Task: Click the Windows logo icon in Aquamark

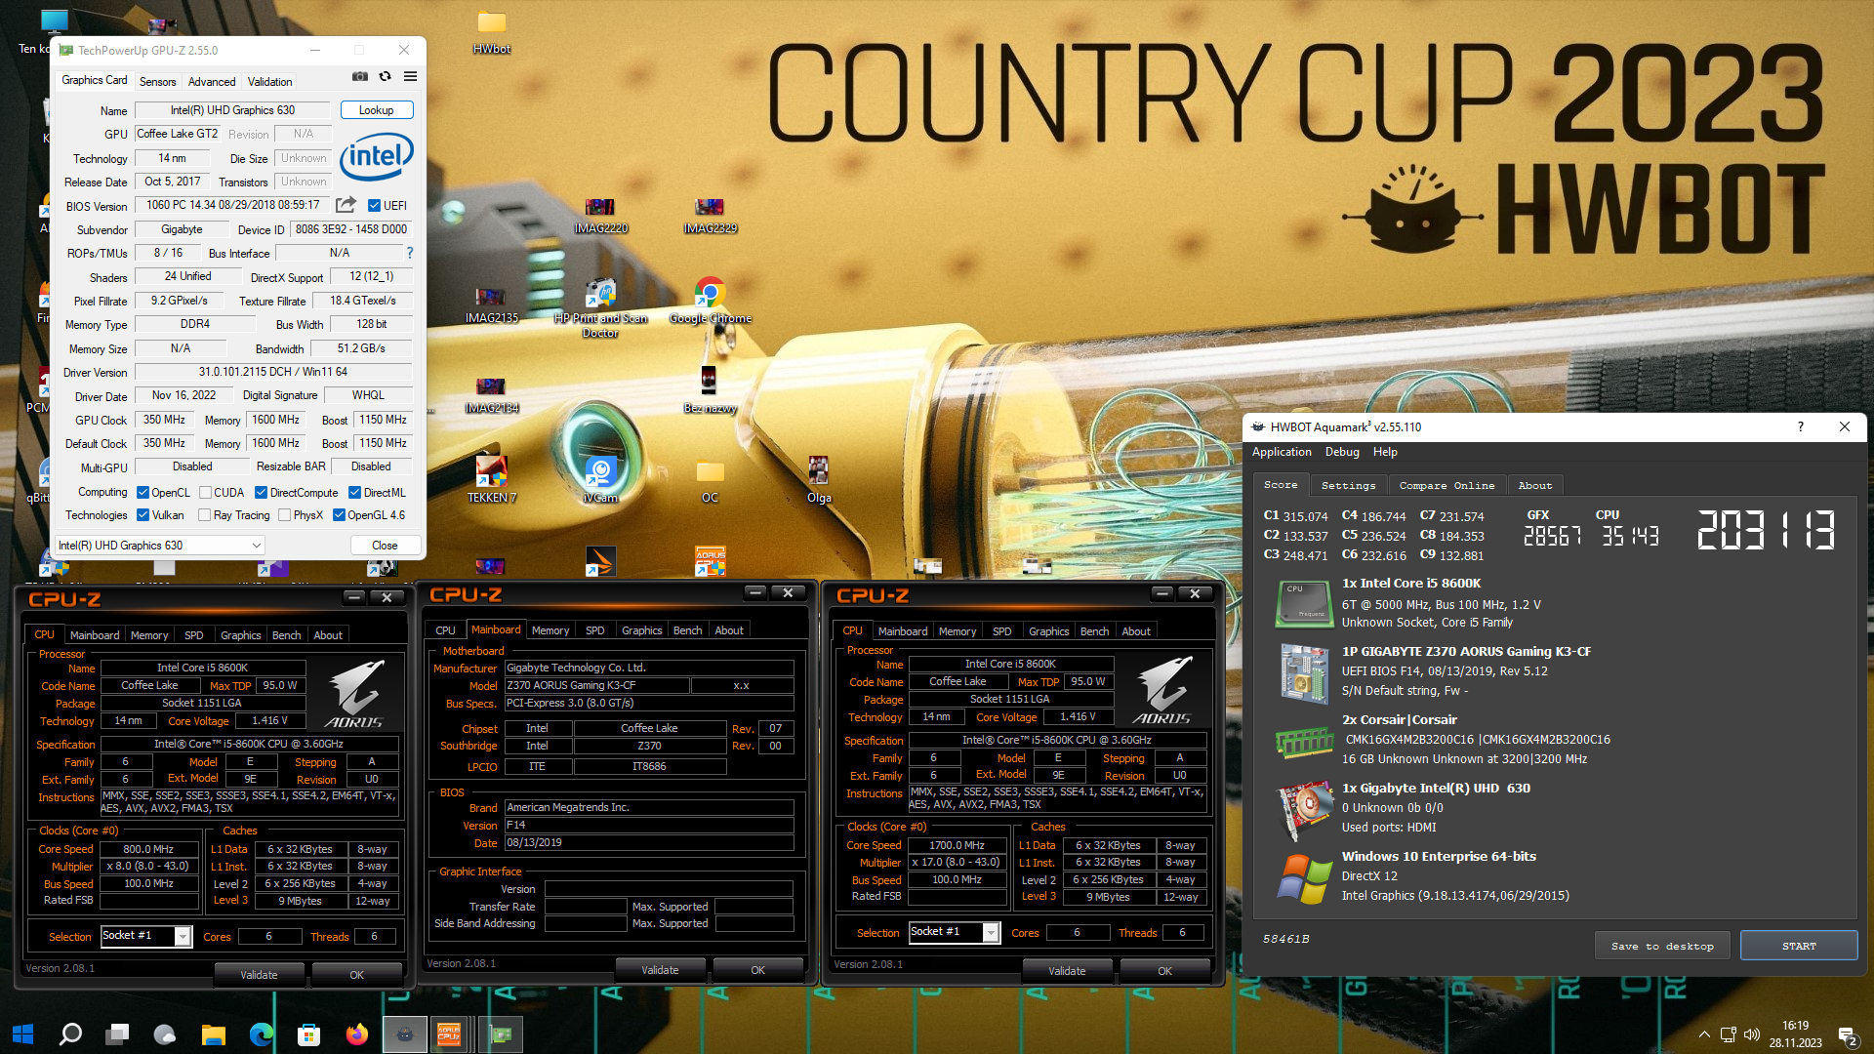Action: 1304,878
